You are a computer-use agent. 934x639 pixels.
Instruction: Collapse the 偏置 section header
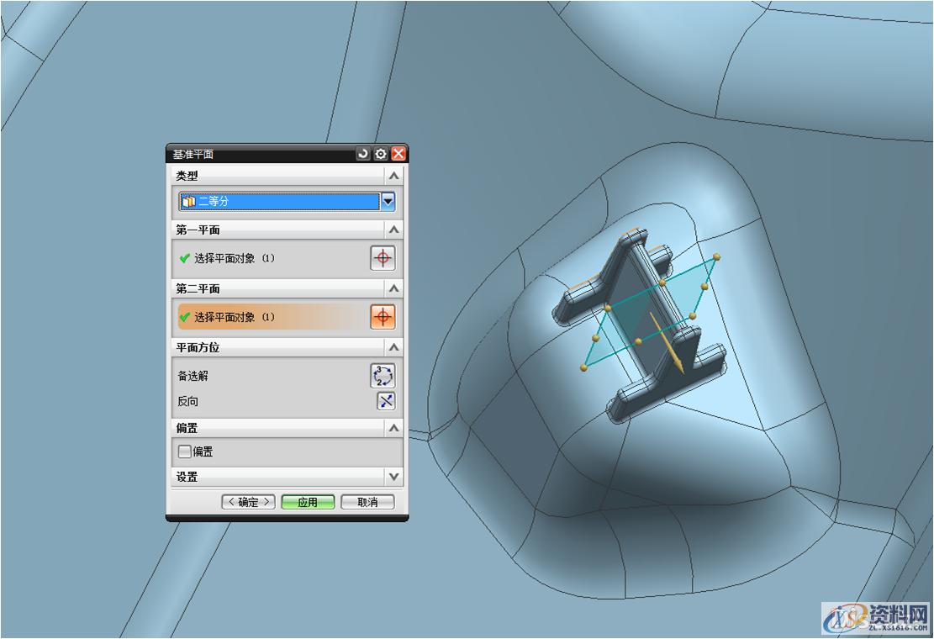click(x=393, y=428)
